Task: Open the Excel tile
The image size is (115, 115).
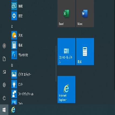Action: 66,13
